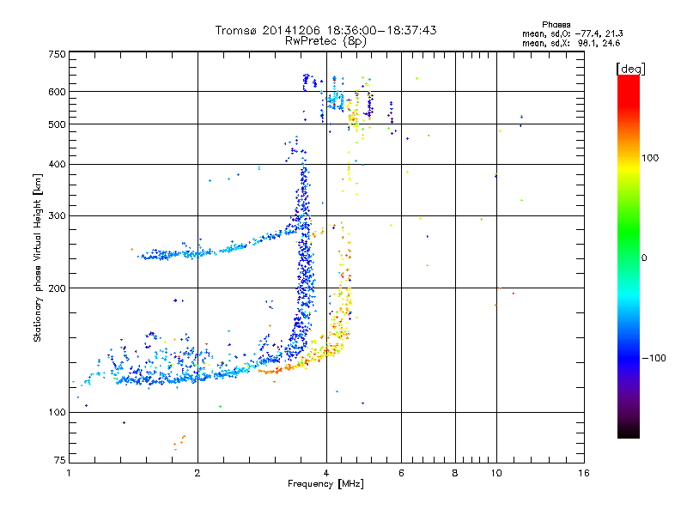The height and width of the screenshot is (515, 687).
Task: Click the y-axis tick label "75"
Action: [x=60, y=460]
